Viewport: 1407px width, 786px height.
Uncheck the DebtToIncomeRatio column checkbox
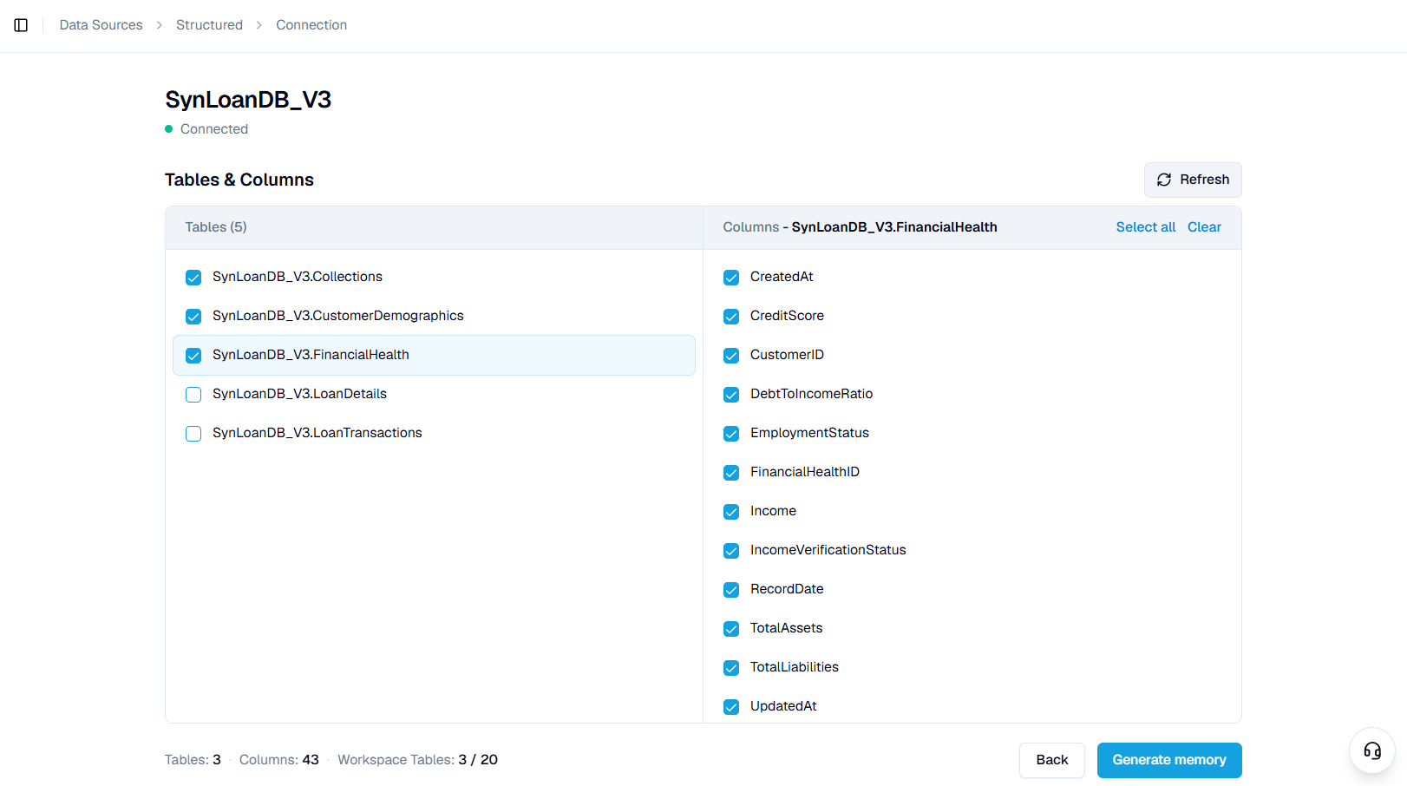[x=731, y=395]
